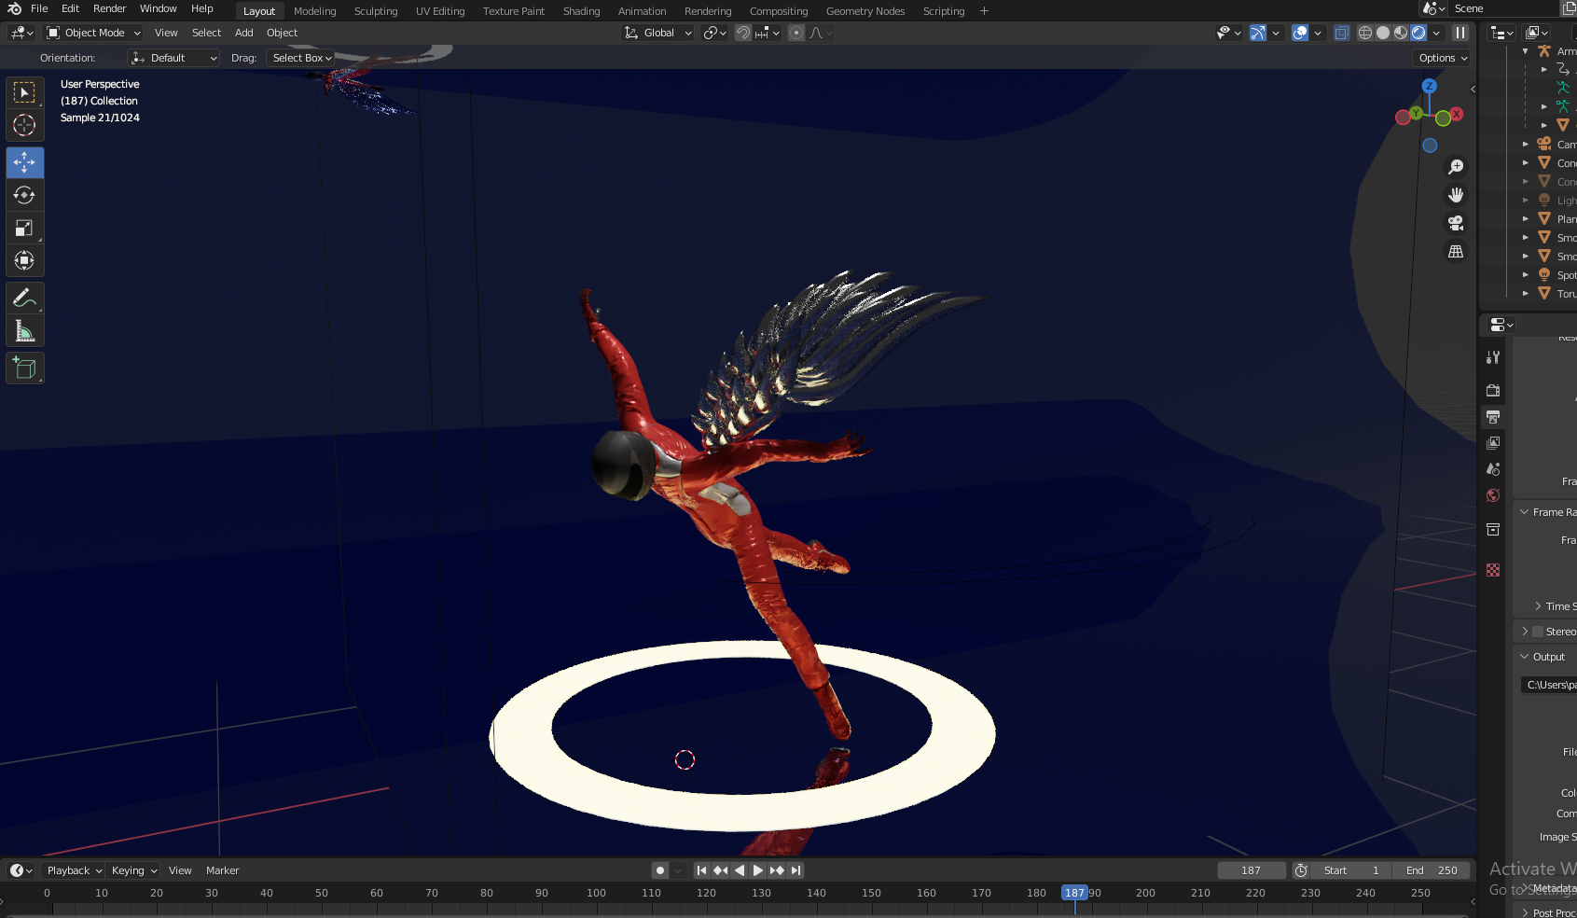The width and height of the screenshot is (1577, 918).
Task: Jump to the timeline start frame
Action: (x=702, y=870)
